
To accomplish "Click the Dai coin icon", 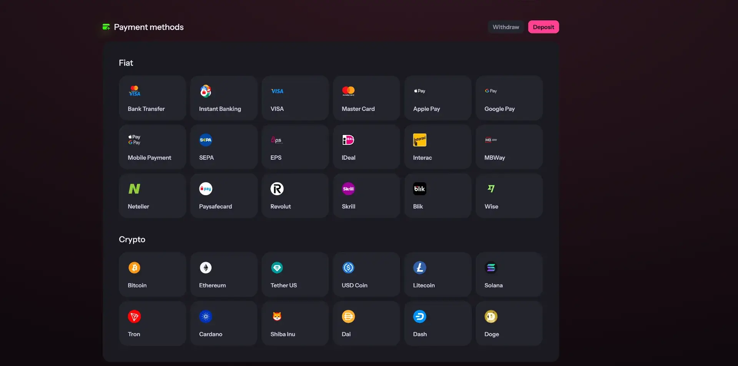I will pos(348,316).
